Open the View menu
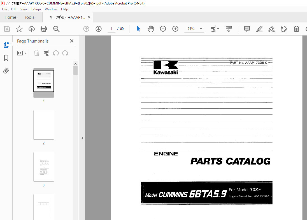This screenshot has width=307, height=220. pos(24,9)
